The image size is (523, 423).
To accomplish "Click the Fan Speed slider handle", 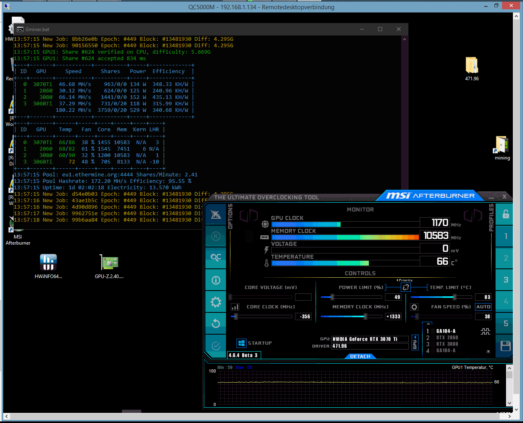I will tap(417, 316).
